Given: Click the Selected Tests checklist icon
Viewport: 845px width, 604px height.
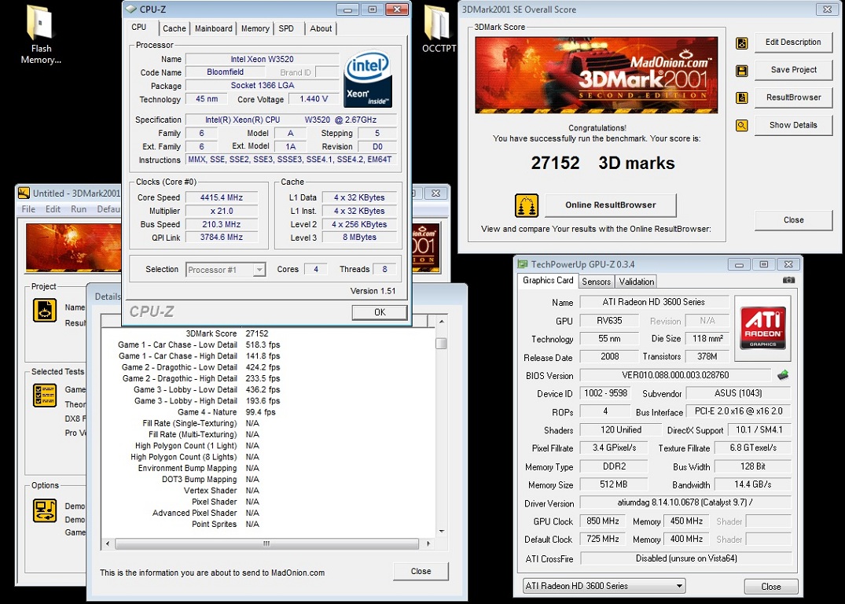Looking at the screenshot, I should (x=45, y=396).
